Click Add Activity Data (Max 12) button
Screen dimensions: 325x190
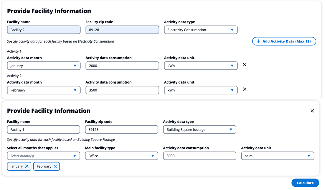284,41
